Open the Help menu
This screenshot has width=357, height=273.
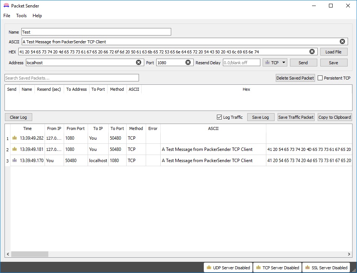click(x=37, y=16)
